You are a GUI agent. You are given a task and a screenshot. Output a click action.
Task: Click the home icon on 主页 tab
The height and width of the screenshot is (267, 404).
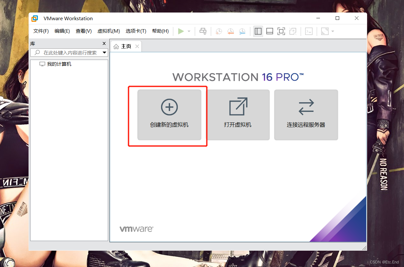click(x=116, y=47)
